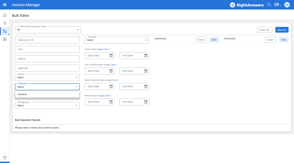294x163 pixels.
Task: Open calendar for Create Start Date
Action: tap(111, 56)
